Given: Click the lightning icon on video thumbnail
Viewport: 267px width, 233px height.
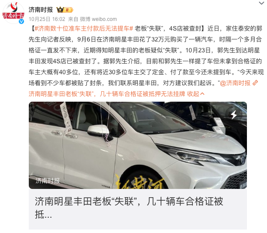Looking at the screenshot, I should tap(234, 115).
